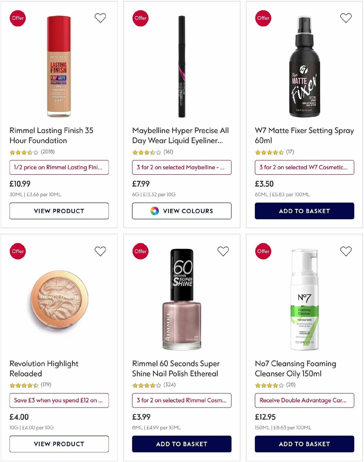Click the heart icon on W7 Matte Fixer
Screen dimensions: 364x462
[x=345, y=18]
